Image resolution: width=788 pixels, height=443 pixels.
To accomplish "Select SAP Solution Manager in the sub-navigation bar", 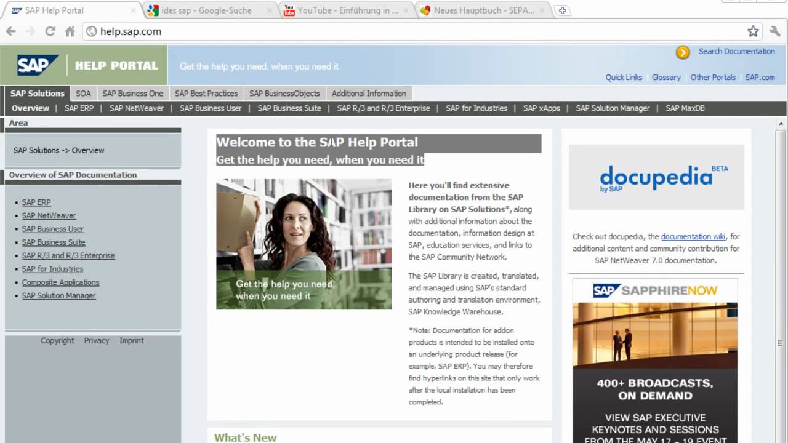I will [x=613, y=108].
